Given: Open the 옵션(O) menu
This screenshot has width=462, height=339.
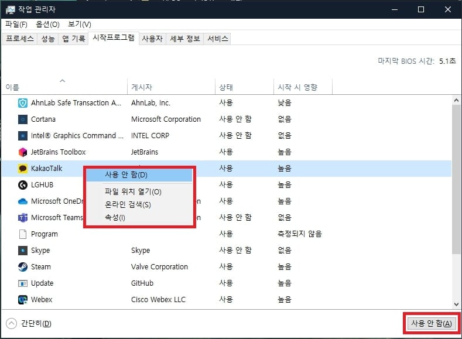Looking at the screenshot, I should 47,24.
